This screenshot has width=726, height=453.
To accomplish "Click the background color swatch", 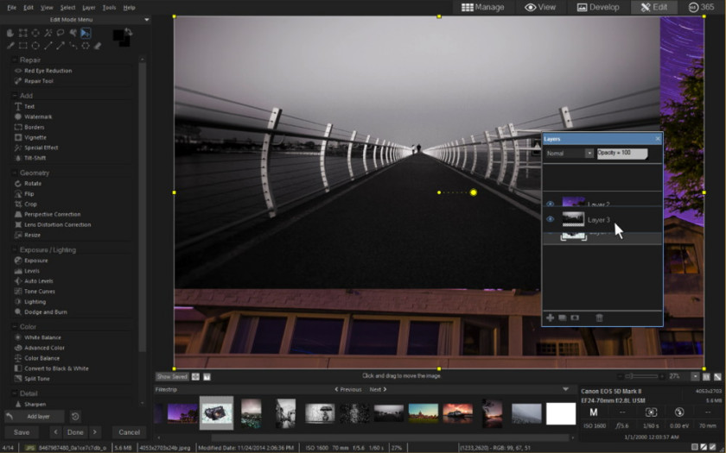I will (x=126, y=42).
